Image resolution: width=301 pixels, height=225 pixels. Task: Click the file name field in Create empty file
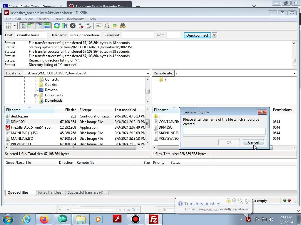224,132
